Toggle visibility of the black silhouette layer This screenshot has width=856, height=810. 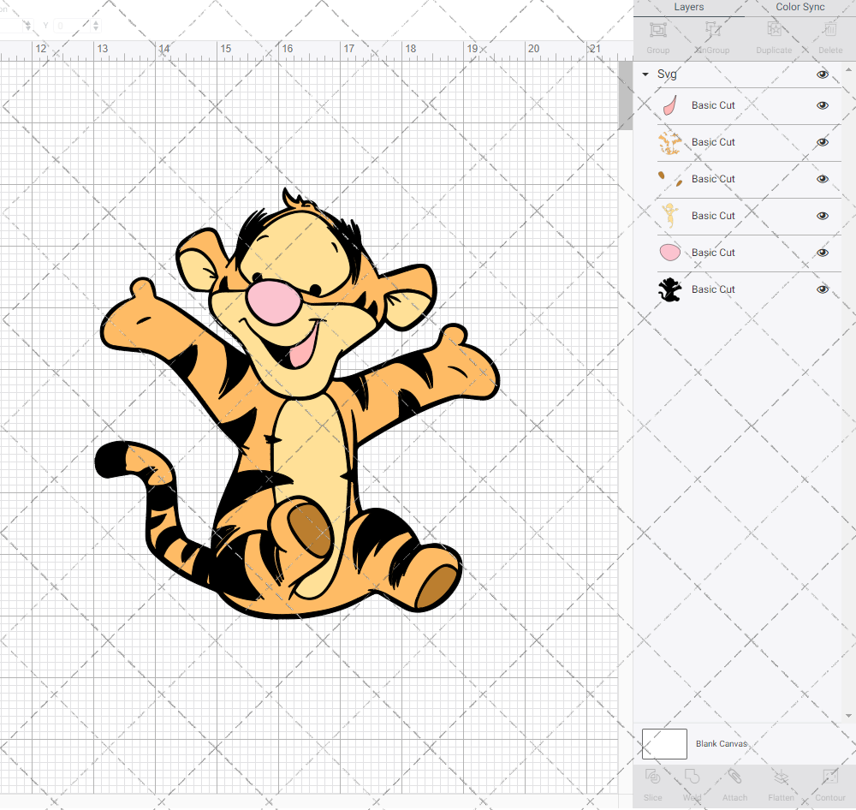[823, 289]
